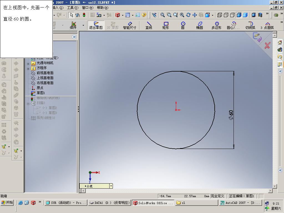Launch Internet Explorer from quick launch
The image size is (284, 213).
tap(20, 203)
